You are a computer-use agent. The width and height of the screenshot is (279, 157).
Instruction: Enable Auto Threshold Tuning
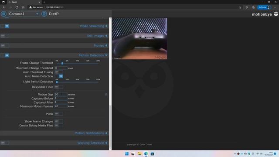[x=59, y=72]
